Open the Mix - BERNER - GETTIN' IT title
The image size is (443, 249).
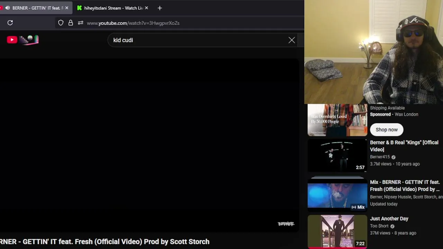click(405, 186)
